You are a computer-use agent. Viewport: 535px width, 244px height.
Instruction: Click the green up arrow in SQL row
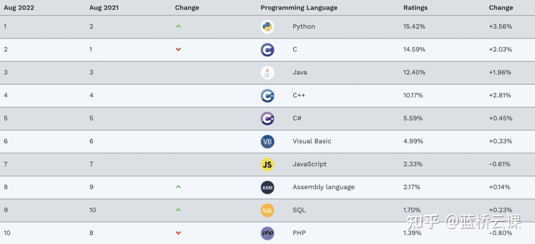coord(178,209)
